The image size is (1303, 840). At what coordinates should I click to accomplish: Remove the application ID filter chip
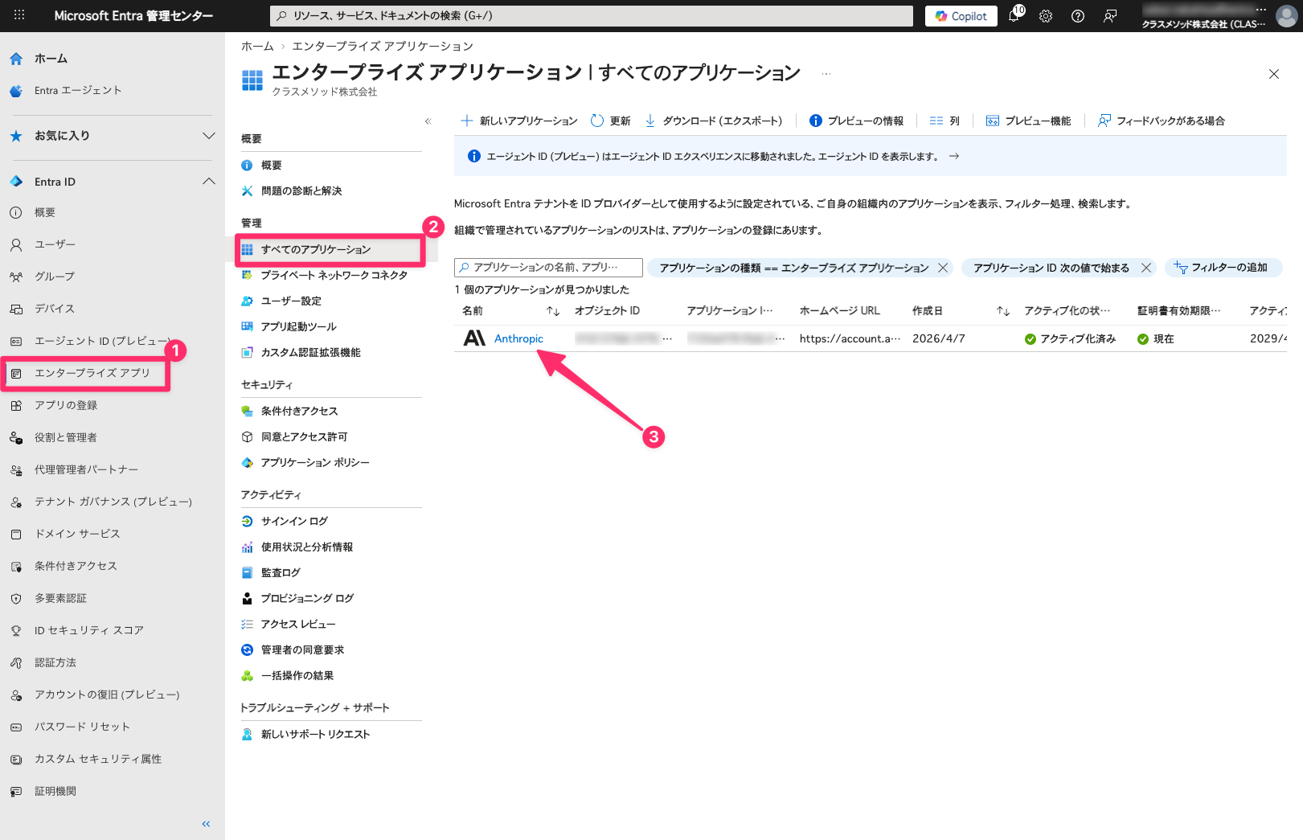point(1146,268)
